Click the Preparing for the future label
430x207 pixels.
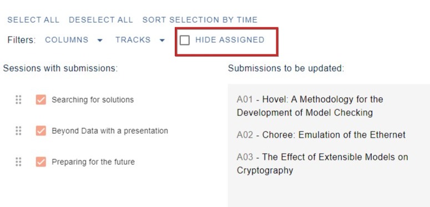click(x=93, y=162)
